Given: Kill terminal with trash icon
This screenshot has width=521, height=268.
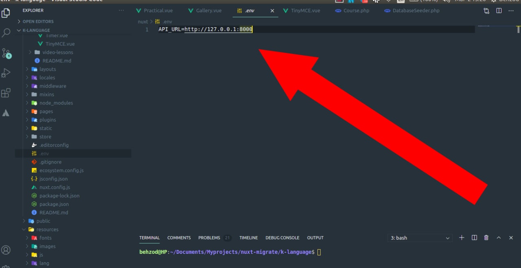Looking at the screenshot, I should [x=486, y=237].
